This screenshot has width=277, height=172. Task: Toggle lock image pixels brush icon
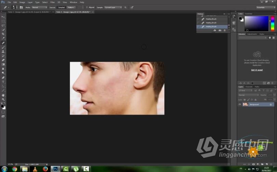[248, 100]
